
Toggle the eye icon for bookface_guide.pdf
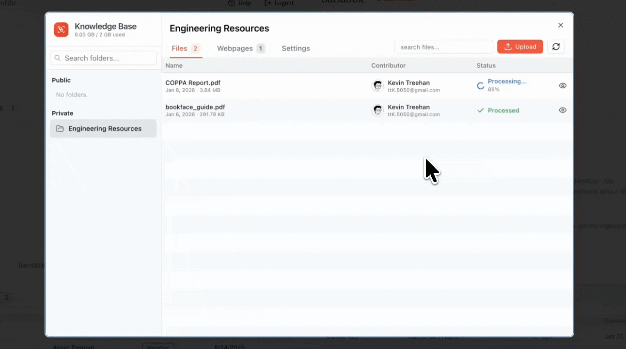coord(563,110)
